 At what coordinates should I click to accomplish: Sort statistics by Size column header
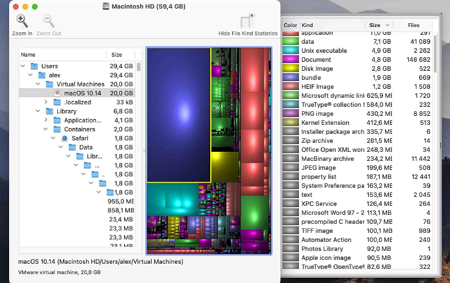tap(376, 25)
